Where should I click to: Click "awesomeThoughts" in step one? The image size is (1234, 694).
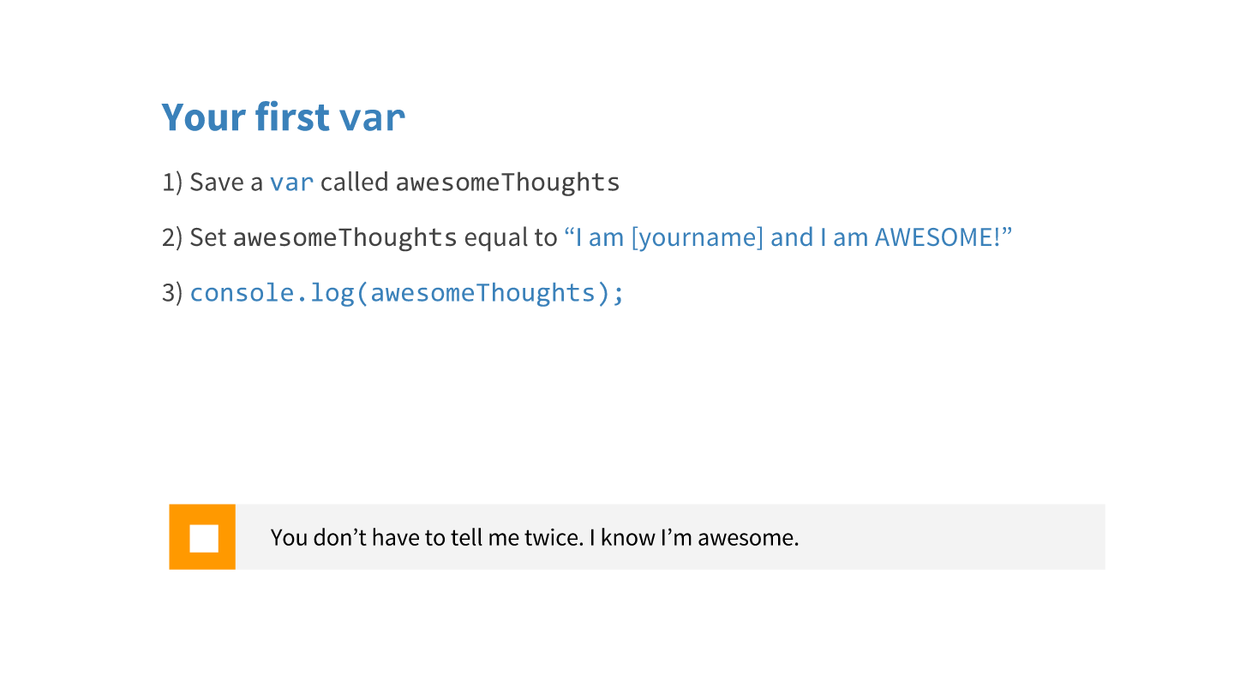507,182
